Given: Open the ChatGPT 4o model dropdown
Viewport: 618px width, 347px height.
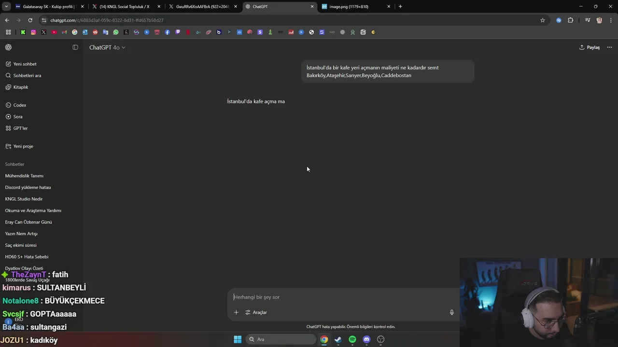Looking at the screenshot, I should 107,47.
